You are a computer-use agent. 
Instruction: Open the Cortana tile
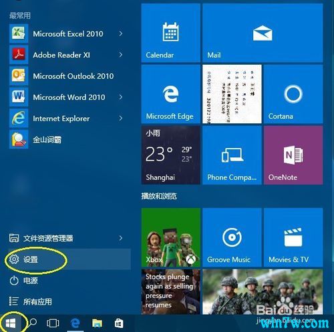(x=293, y=94)
